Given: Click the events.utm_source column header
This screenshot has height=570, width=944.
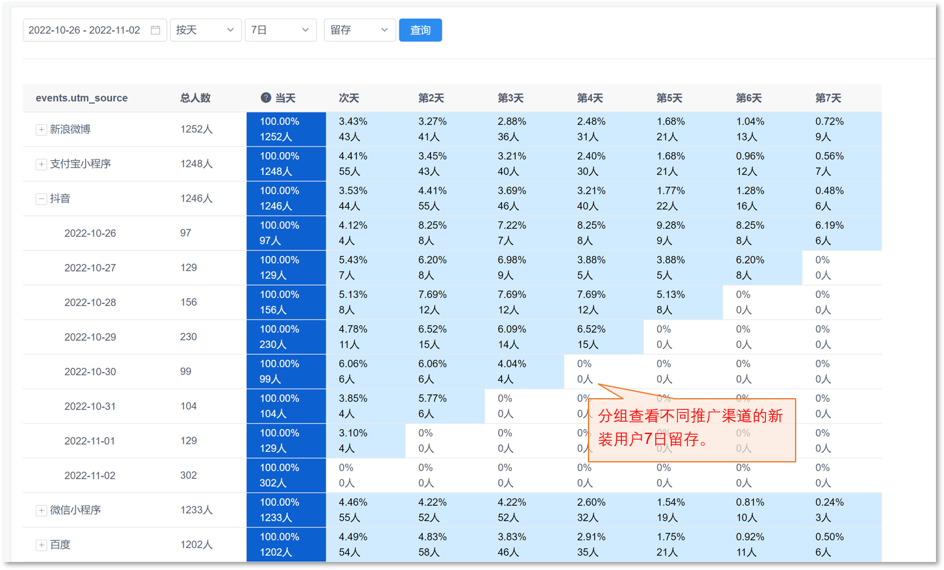Looking at the screenshot, I should [82, 98].
